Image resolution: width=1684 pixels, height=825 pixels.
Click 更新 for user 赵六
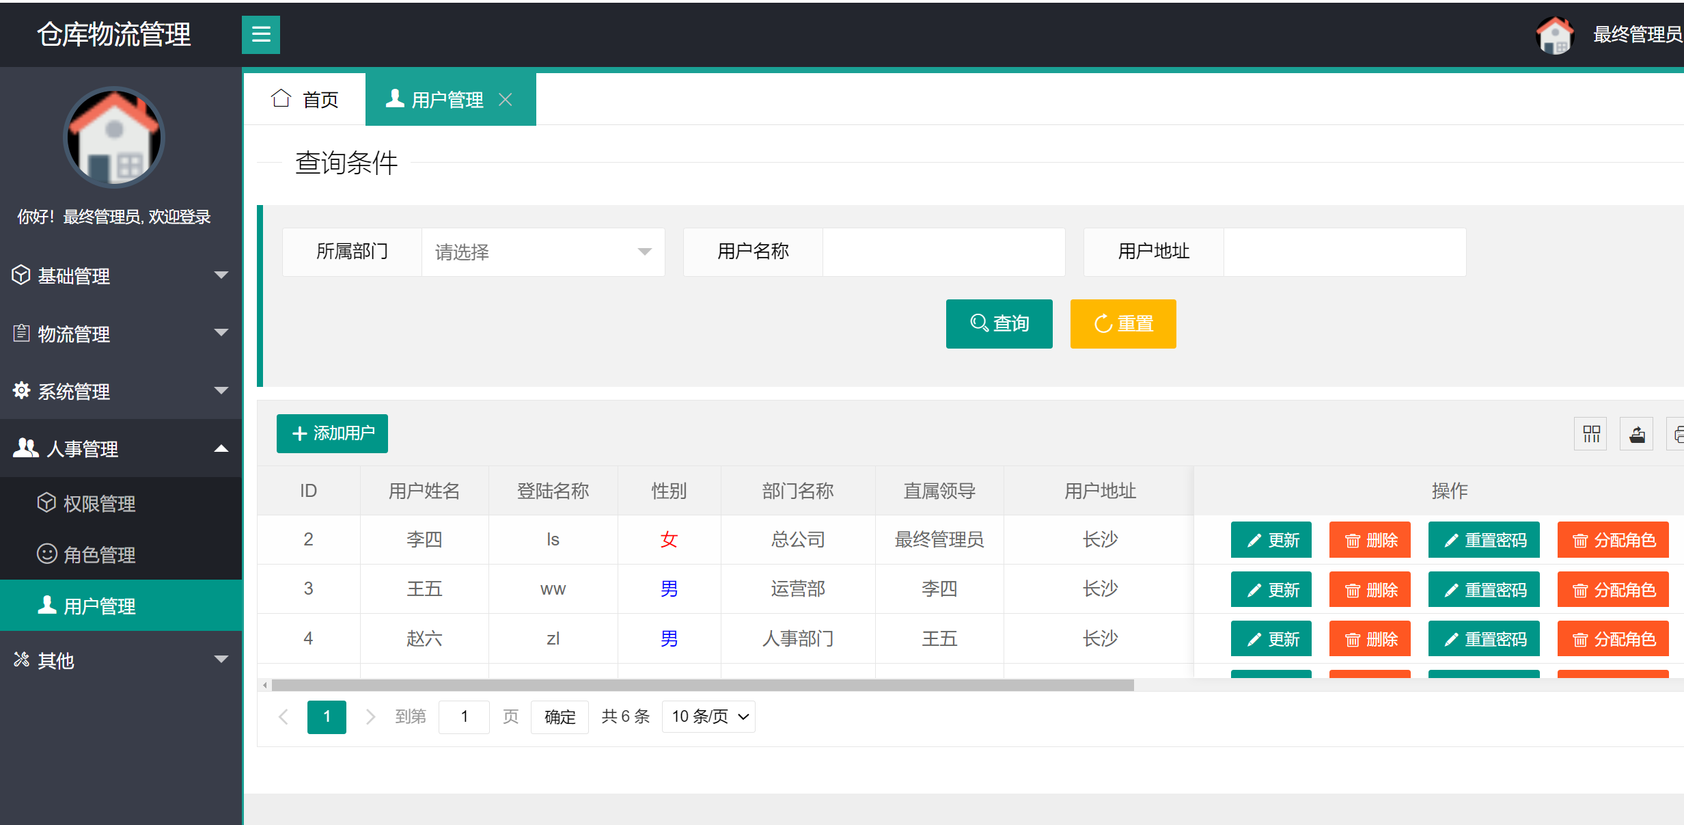(x=1271, y=638)
